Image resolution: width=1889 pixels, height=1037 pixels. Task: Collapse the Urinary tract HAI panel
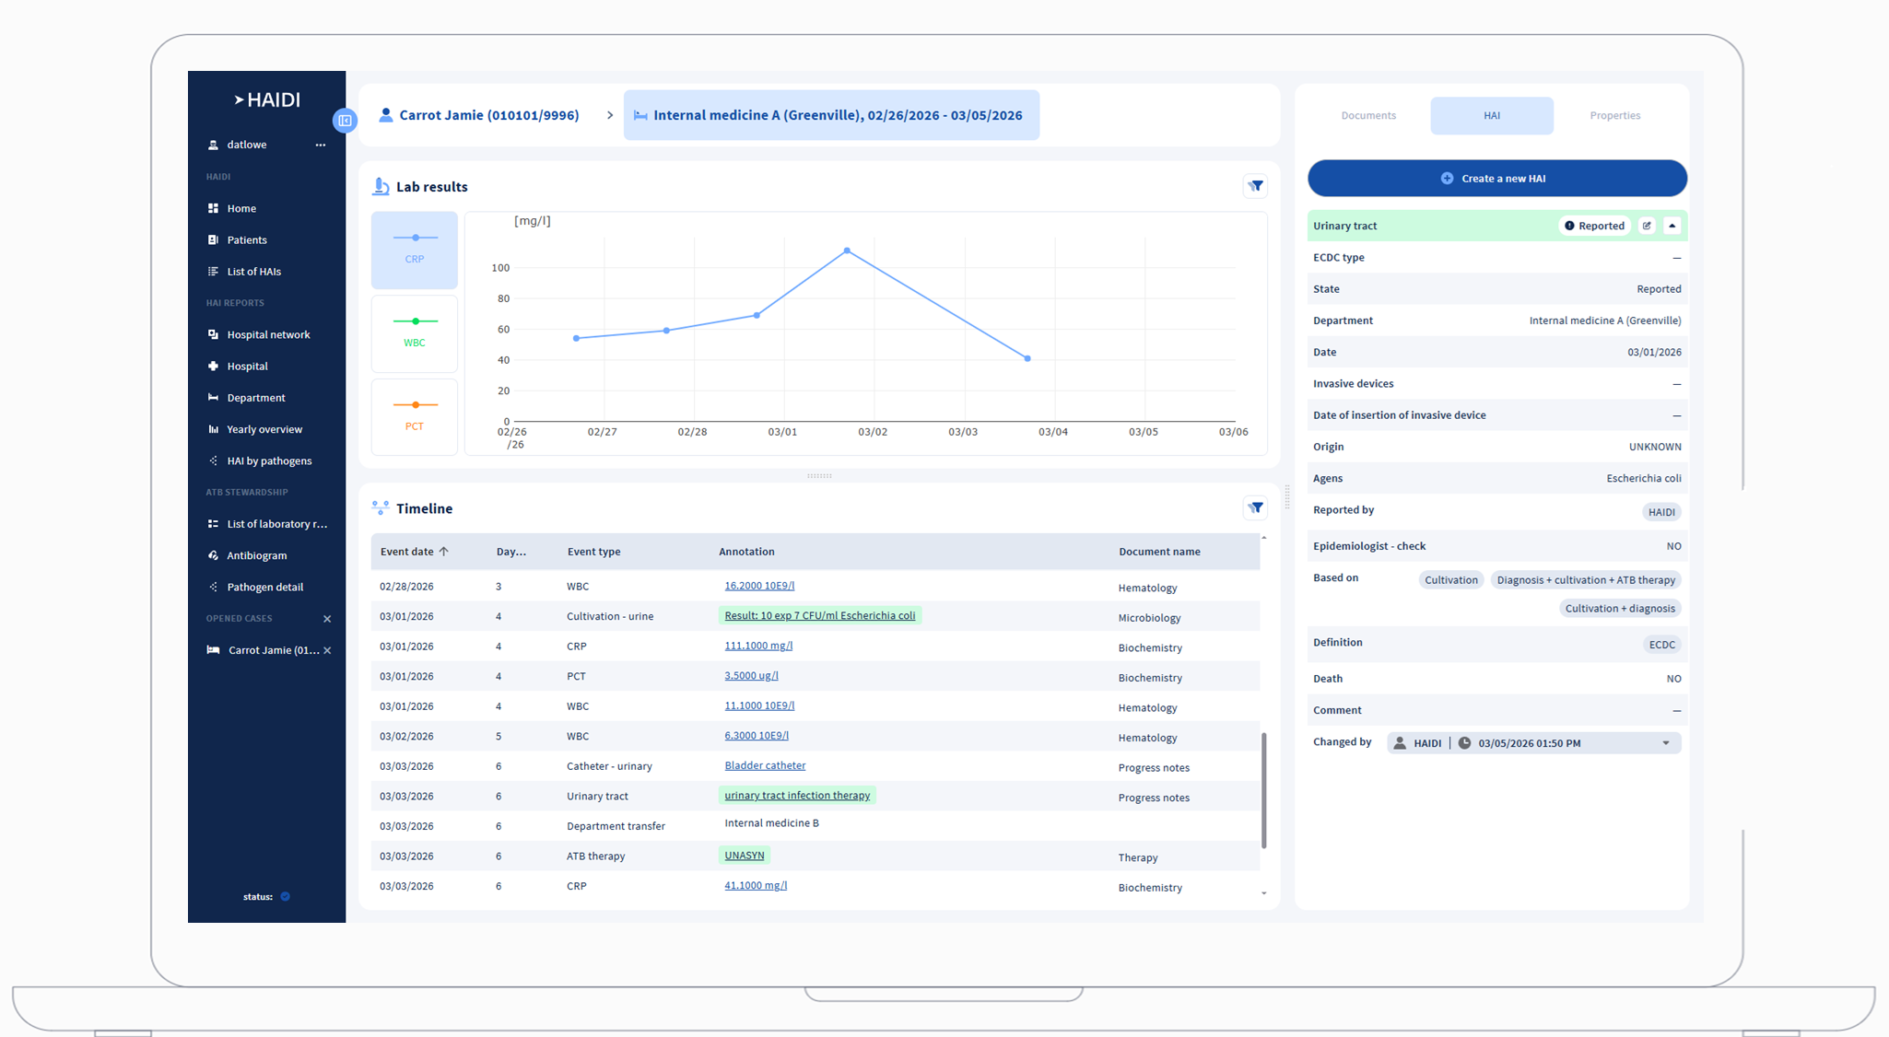tap(1672, 226)
